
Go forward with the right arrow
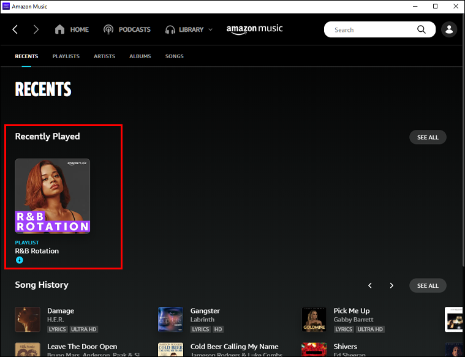[36, 29]
